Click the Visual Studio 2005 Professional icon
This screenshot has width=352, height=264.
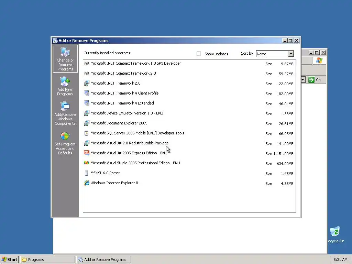click(x=86, y=163)
